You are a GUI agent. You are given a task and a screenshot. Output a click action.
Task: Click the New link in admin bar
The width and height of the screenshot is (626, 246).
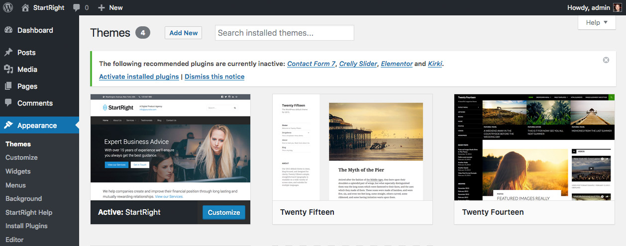click(x=116, y=7)
